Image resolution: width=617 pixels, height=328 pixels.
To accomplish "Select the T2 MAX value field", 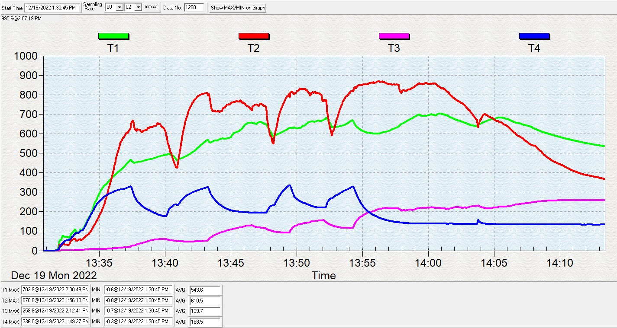I will coord(55,300).
